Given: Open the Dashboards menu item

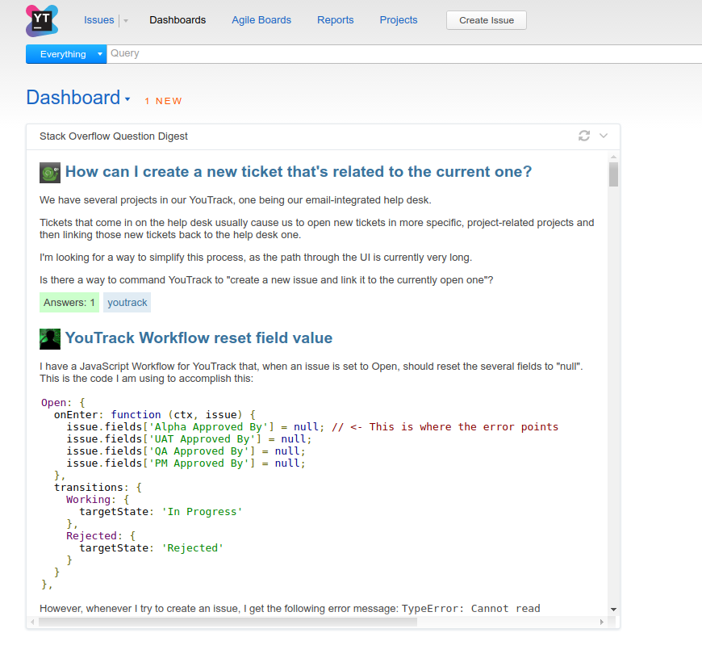Looking at the screenshot, I should (x=178, y=20).
